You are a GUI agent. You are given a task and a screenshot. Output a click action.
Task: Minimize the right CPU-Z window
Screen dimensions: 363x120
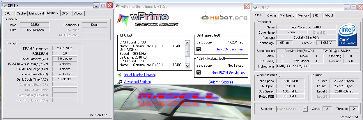pyautogui.click(x=347, y=7)
